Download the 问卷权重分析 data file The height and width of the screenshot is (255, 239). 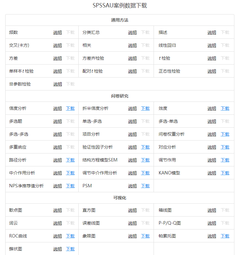[x=225, y=134]
